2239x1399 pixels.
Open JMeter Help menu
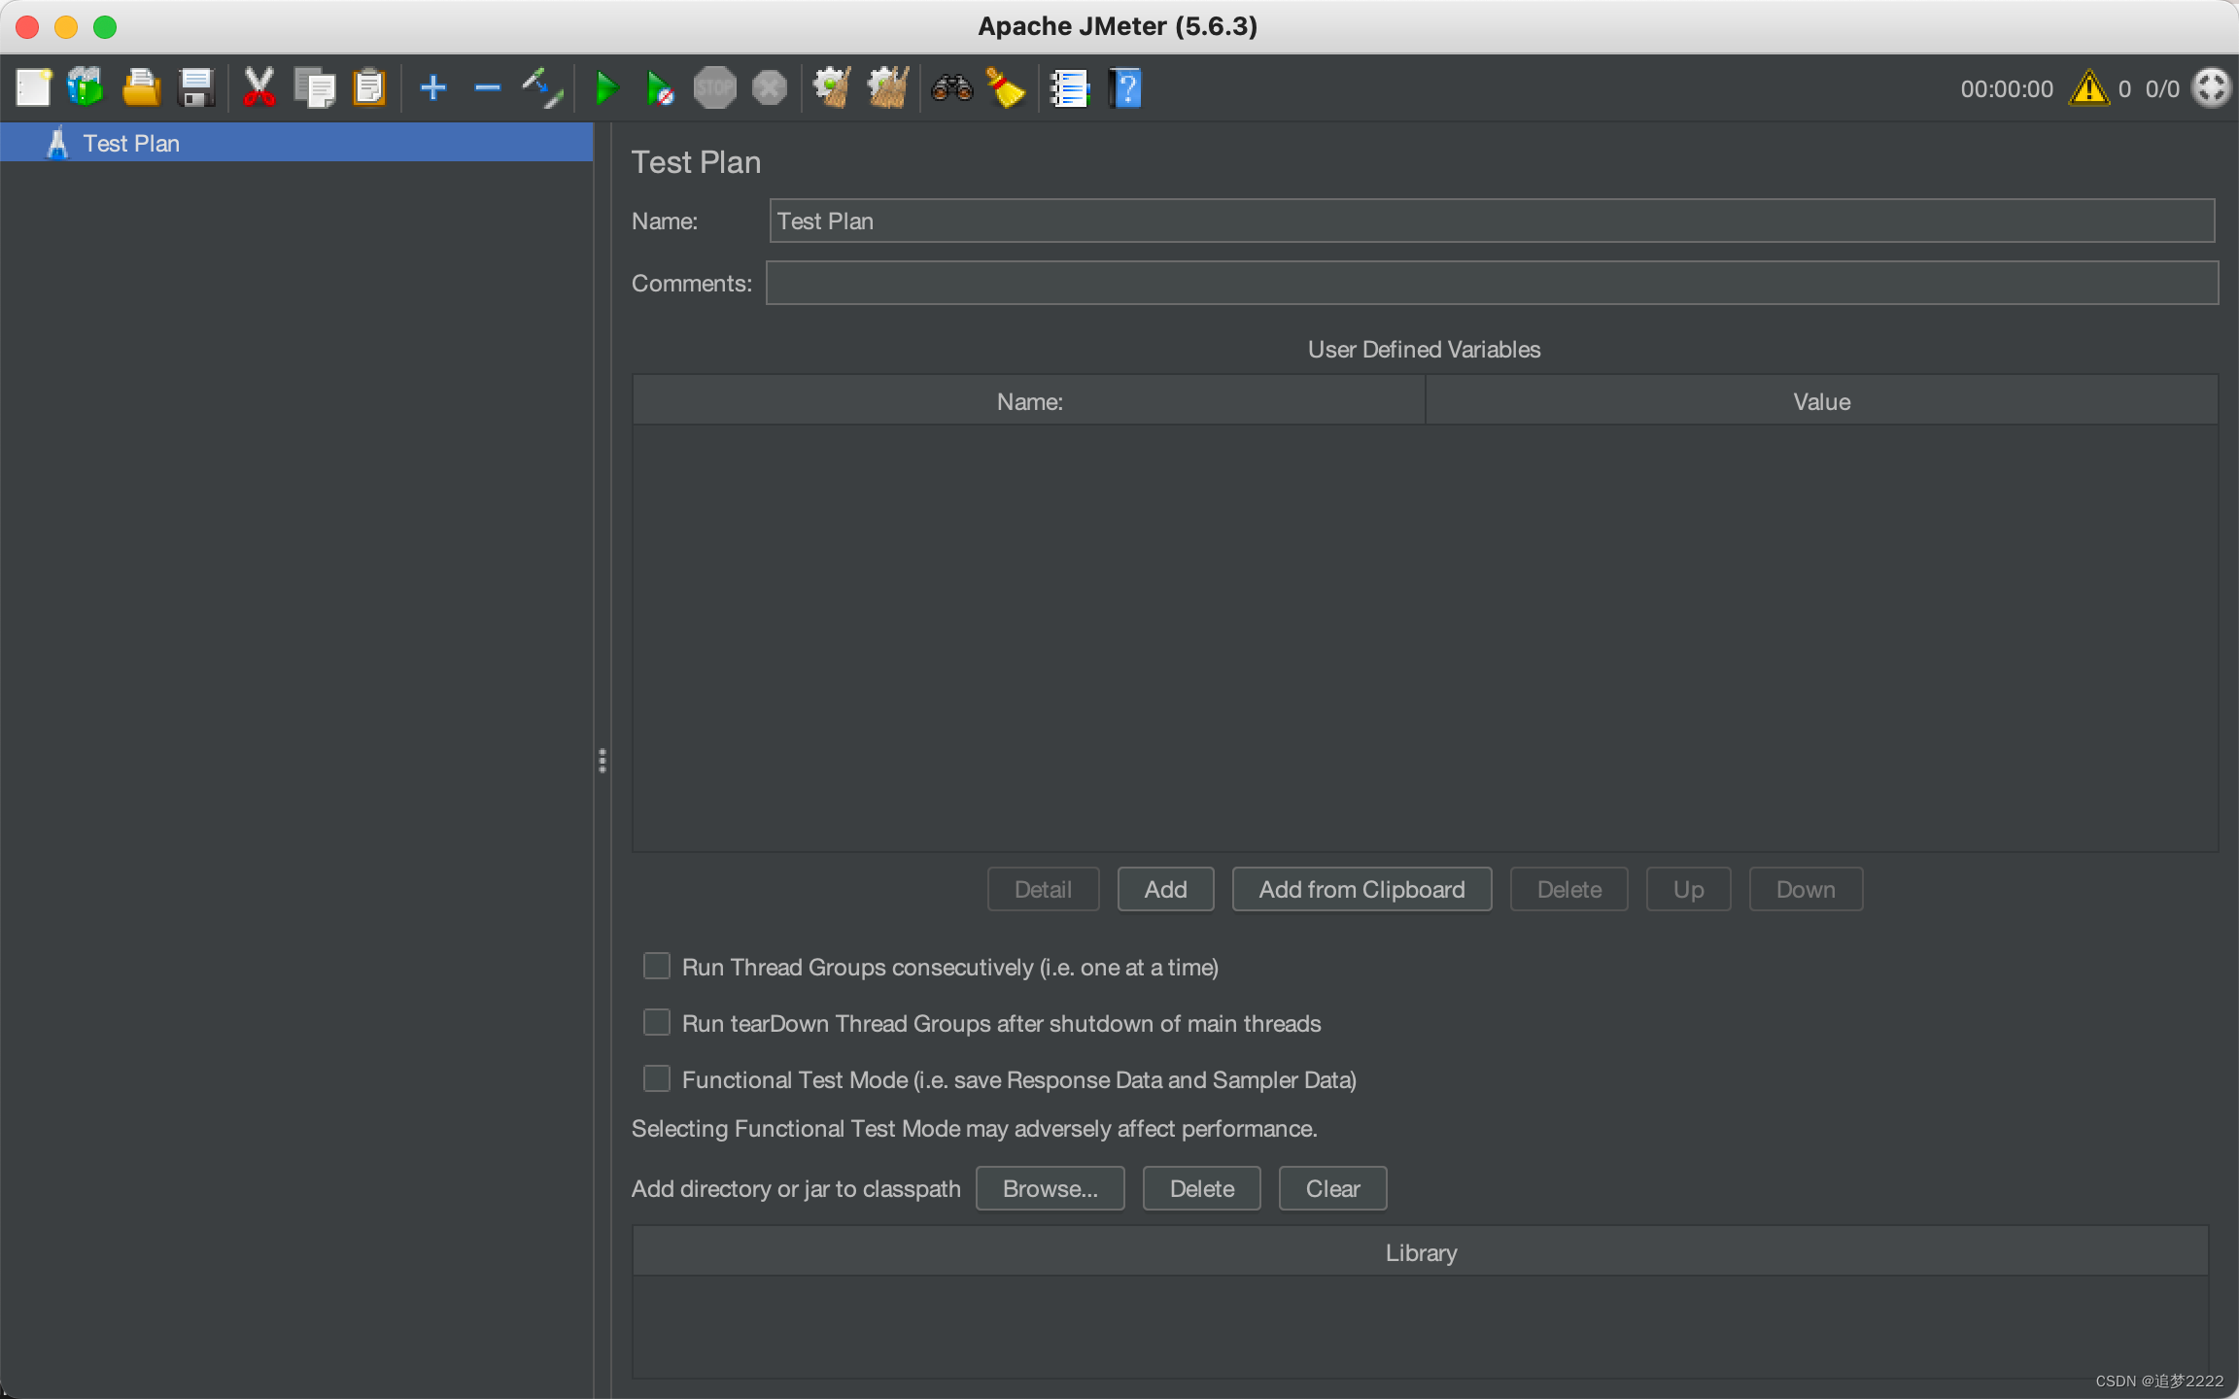1128,87
